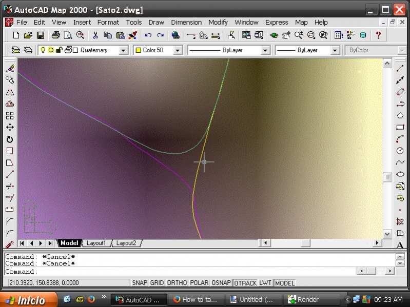
Task: Open the Format menu
Action: (x=108, y=23)
